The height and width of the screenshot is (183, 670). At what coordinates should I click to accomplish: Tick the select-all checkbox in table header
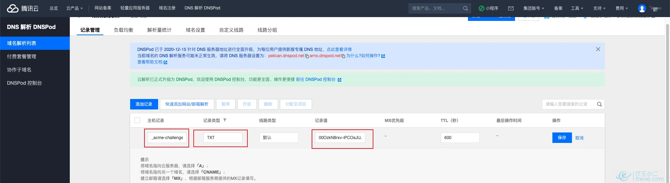click(x=137, y=120)
